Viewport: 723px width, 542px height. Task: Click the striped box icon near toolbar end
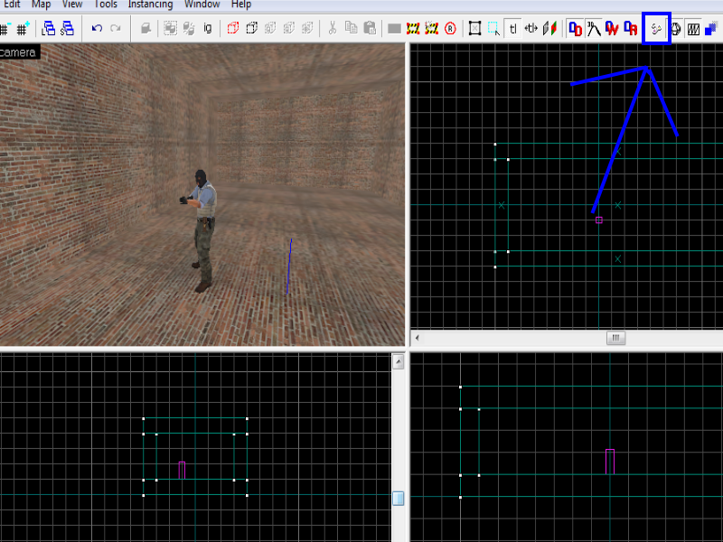pos(693,29)
